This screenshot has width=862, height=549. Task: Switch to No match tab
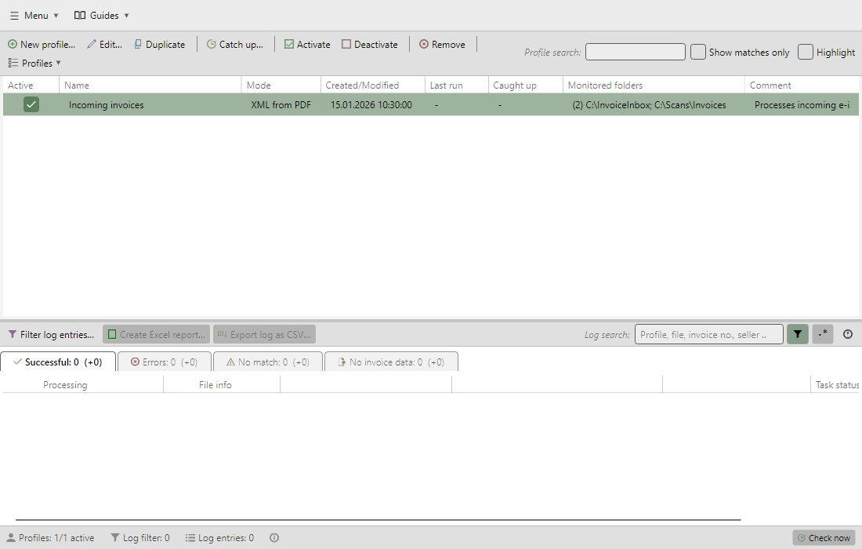tap(268, 362)
